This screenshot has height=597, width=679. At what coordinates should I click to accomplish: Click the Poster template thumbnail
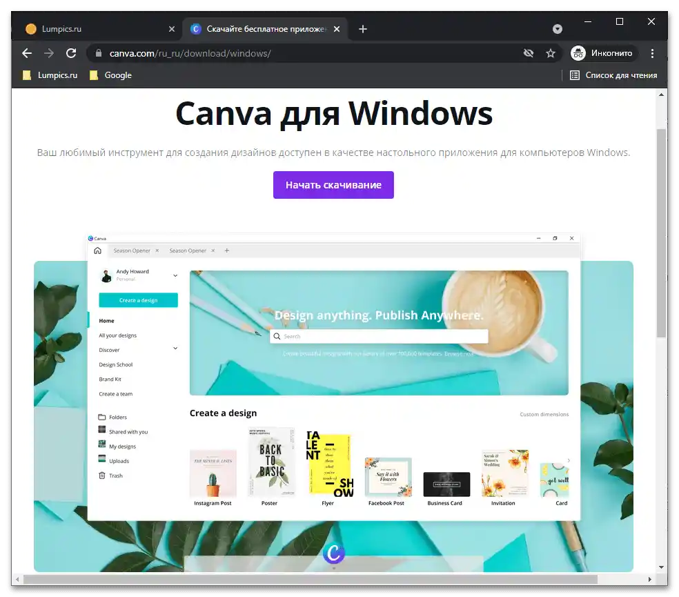click(271, 462)
